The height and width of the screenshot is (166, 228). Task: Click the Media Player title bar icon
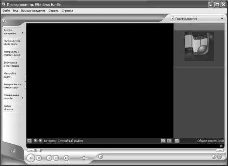coord(4,4)
